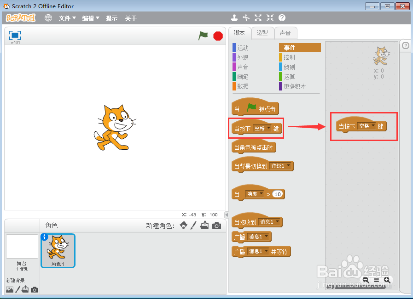Create new sprite from camera
This screenshot has width=413, height=299.
pos(216,226)
